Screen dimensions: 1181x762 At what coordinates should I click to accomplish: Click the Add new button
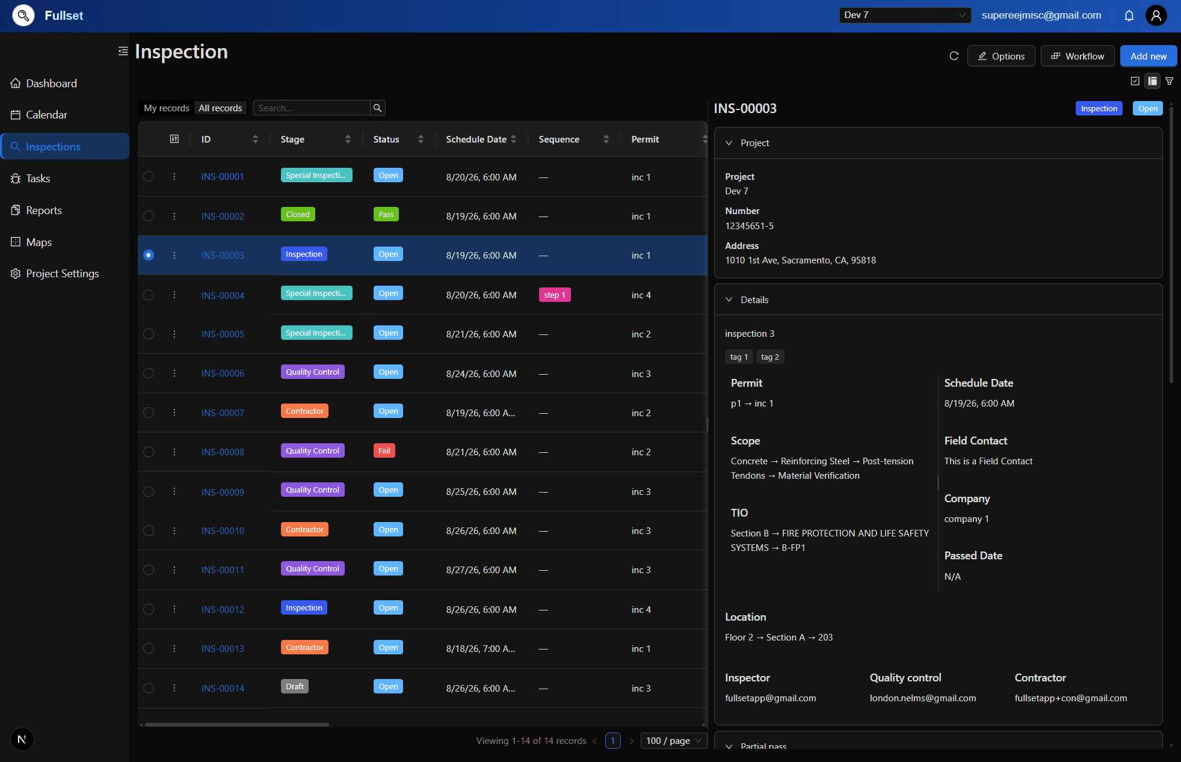coord(1149,56)
